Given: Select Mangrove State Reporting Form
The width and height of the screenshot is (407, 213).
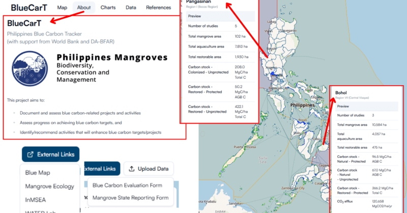Looking at the screenshot, I should 130,197.
